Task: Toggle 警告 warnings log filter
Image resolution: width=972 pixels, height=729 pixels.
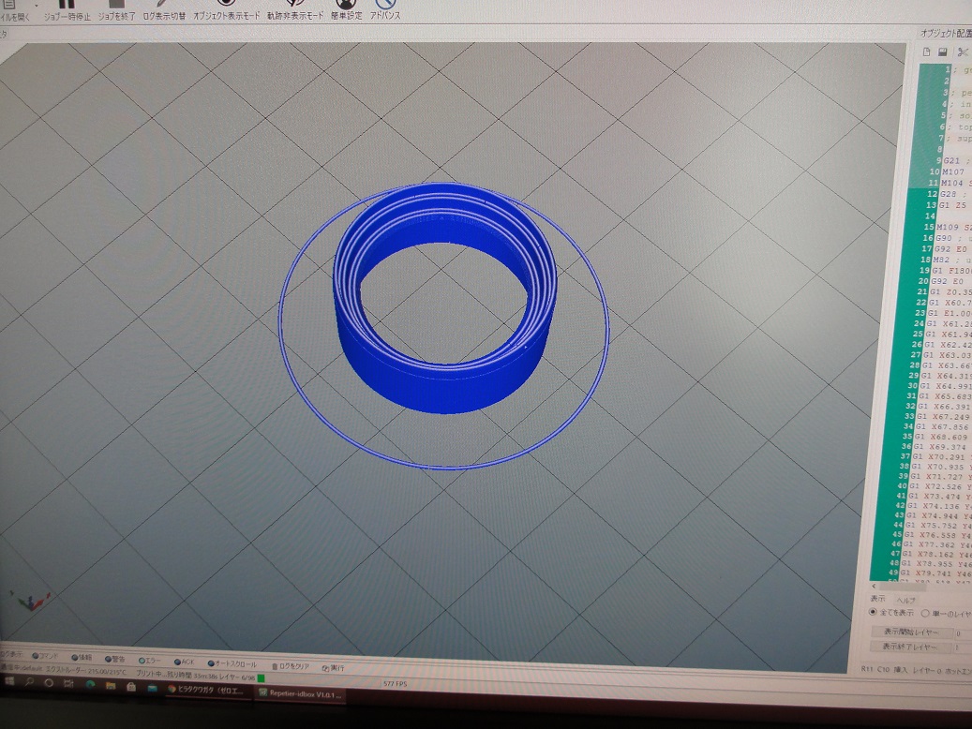Action: pyautogui.click(x=114, y=659)
